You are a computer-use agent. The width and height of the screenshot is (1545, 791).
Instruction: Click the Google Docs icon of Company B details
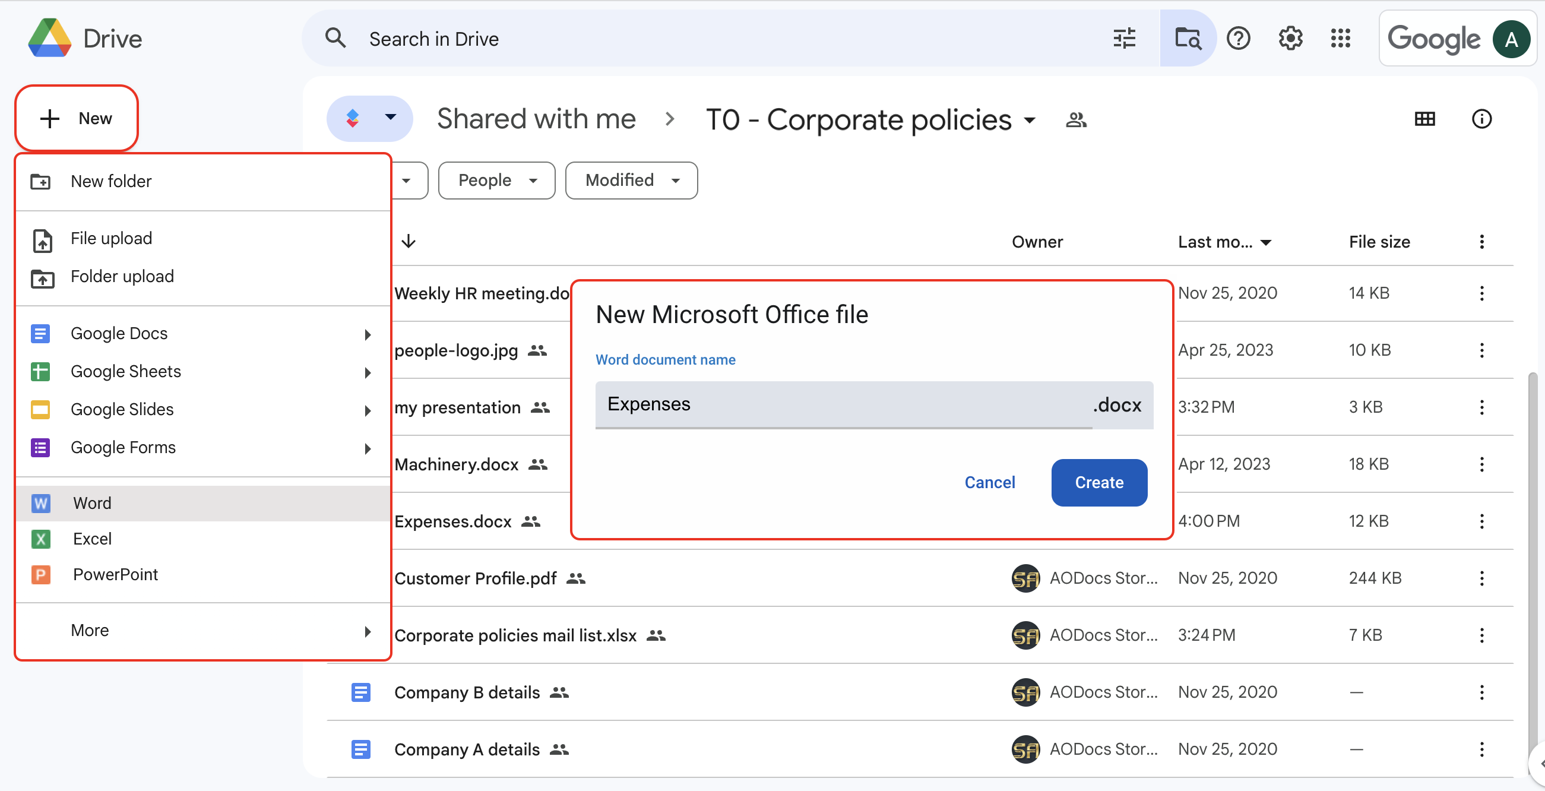360,692
